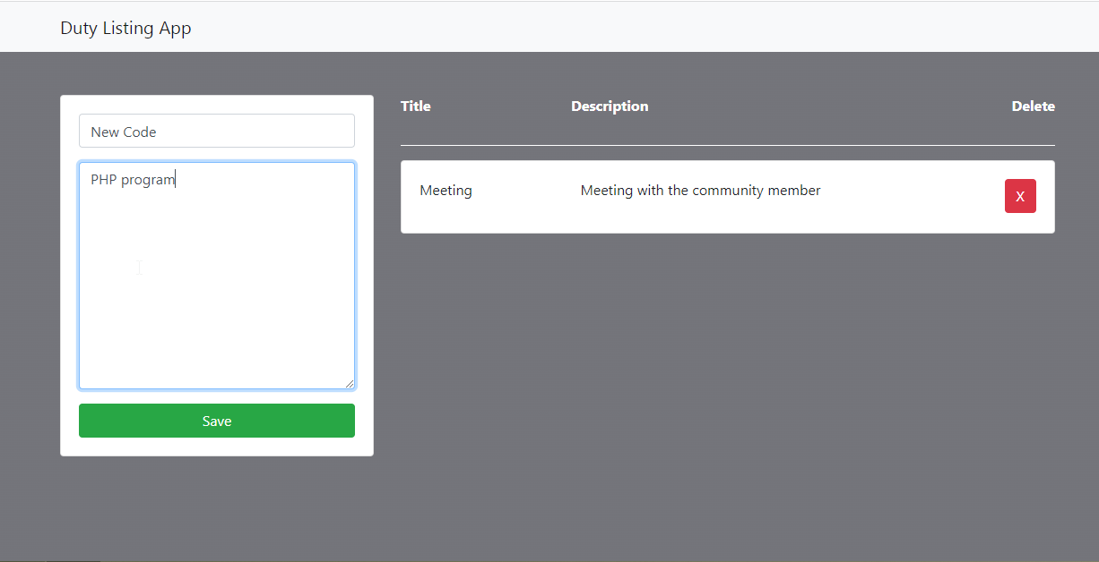The height and width of the screenshot is (562, 1099).
Task: Click the green Save button
Action: (x=217, y=421)
